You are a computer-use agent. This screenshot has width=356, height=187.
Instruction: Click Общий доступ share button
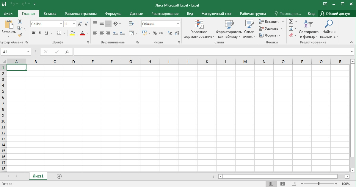point(335,14)
